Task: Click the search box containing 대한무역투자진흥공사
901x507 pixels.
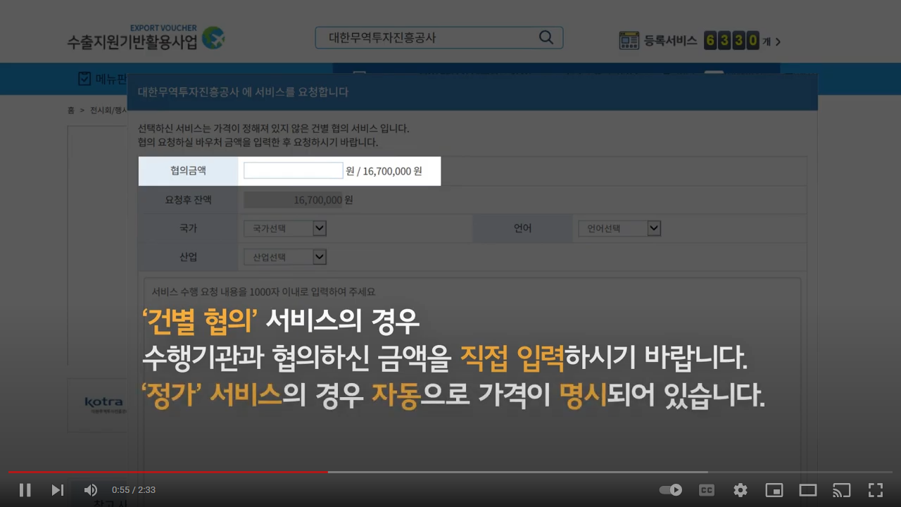Action: [x=439, y=38]
